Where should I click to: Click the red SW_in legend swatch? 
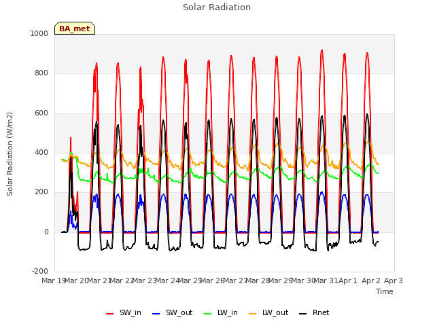(110, 314)
